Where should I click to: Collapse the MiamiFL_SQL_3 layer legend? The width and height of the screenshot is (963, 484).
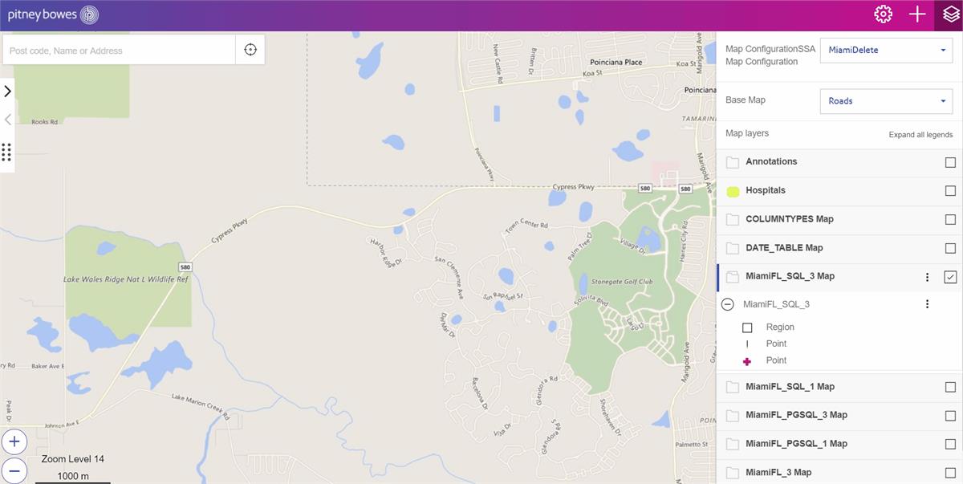point(728,304)
